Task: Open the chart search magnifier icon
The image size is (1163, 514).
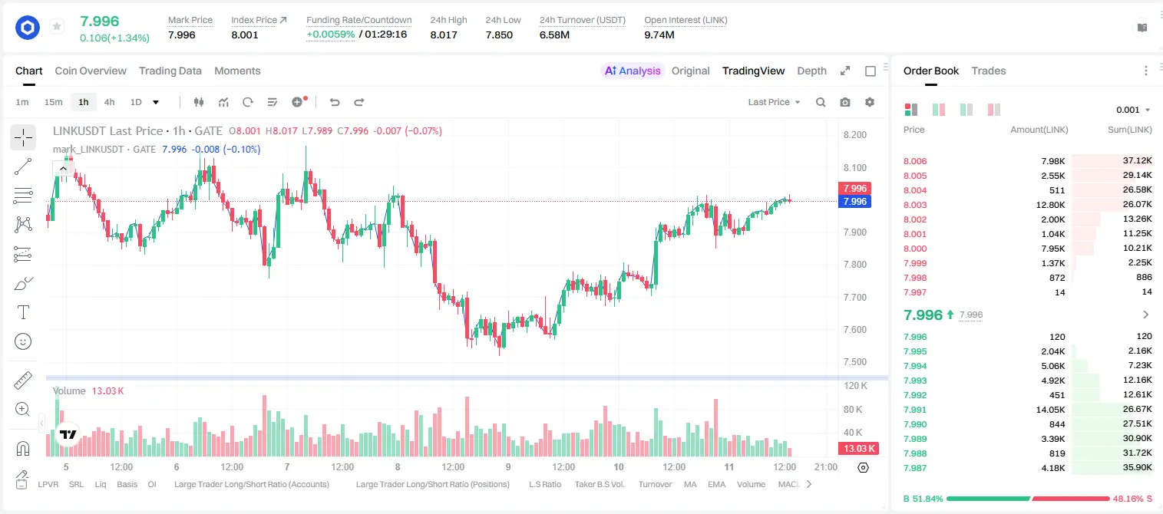Action: click(x=821, y=102)
